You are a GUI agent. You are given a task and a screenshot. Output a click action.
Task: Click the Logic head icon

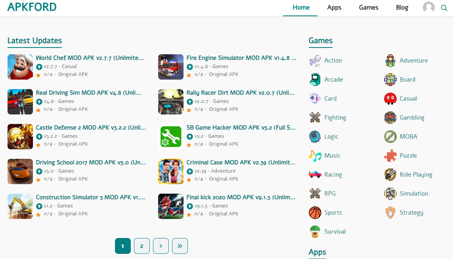315,137
